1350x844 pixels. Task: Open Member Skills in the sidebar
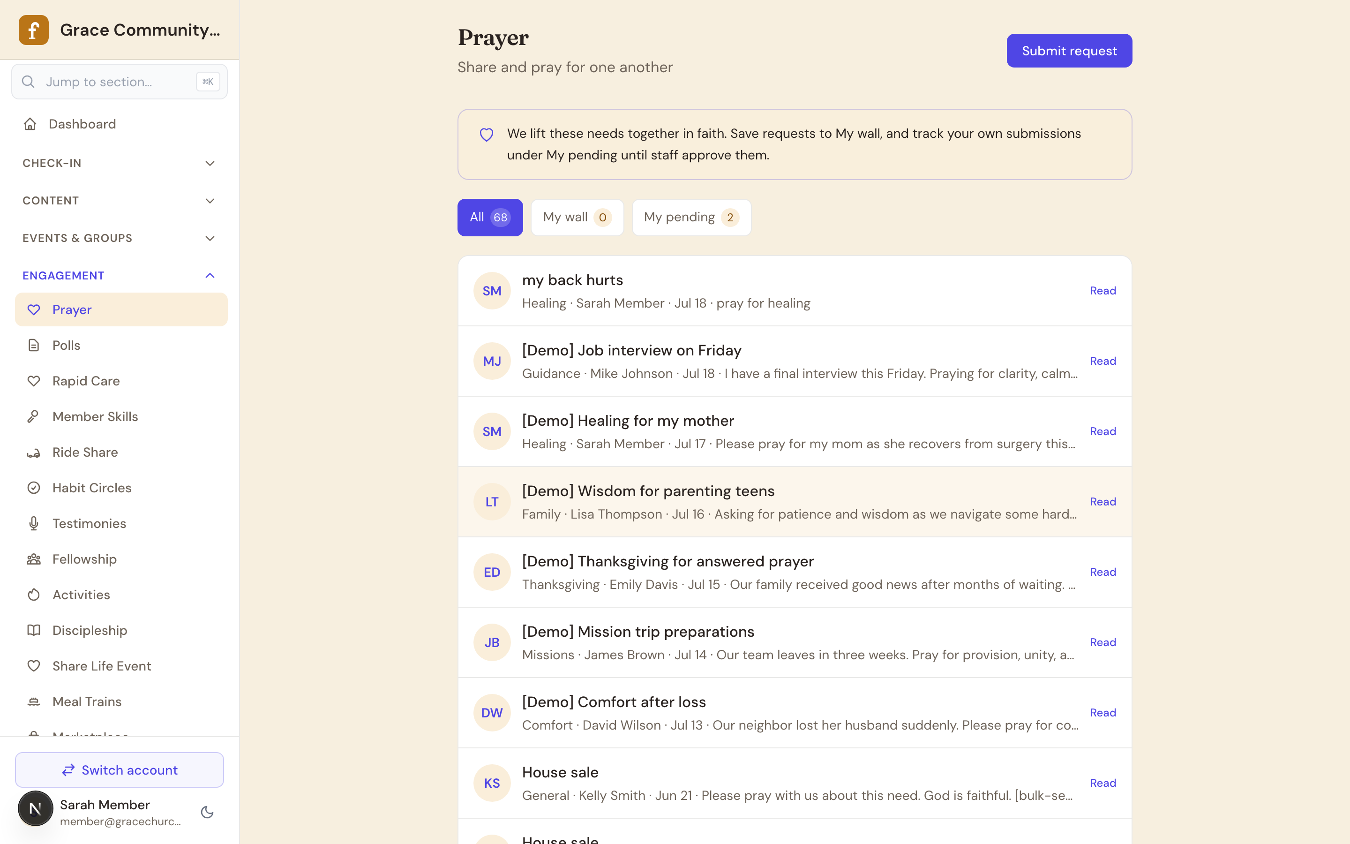click(121, 417)
